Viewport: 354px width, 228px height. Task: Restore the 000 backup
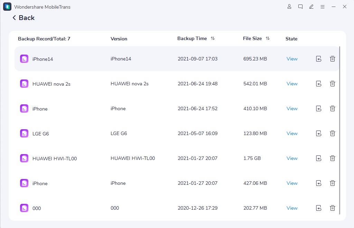point(318,208)
